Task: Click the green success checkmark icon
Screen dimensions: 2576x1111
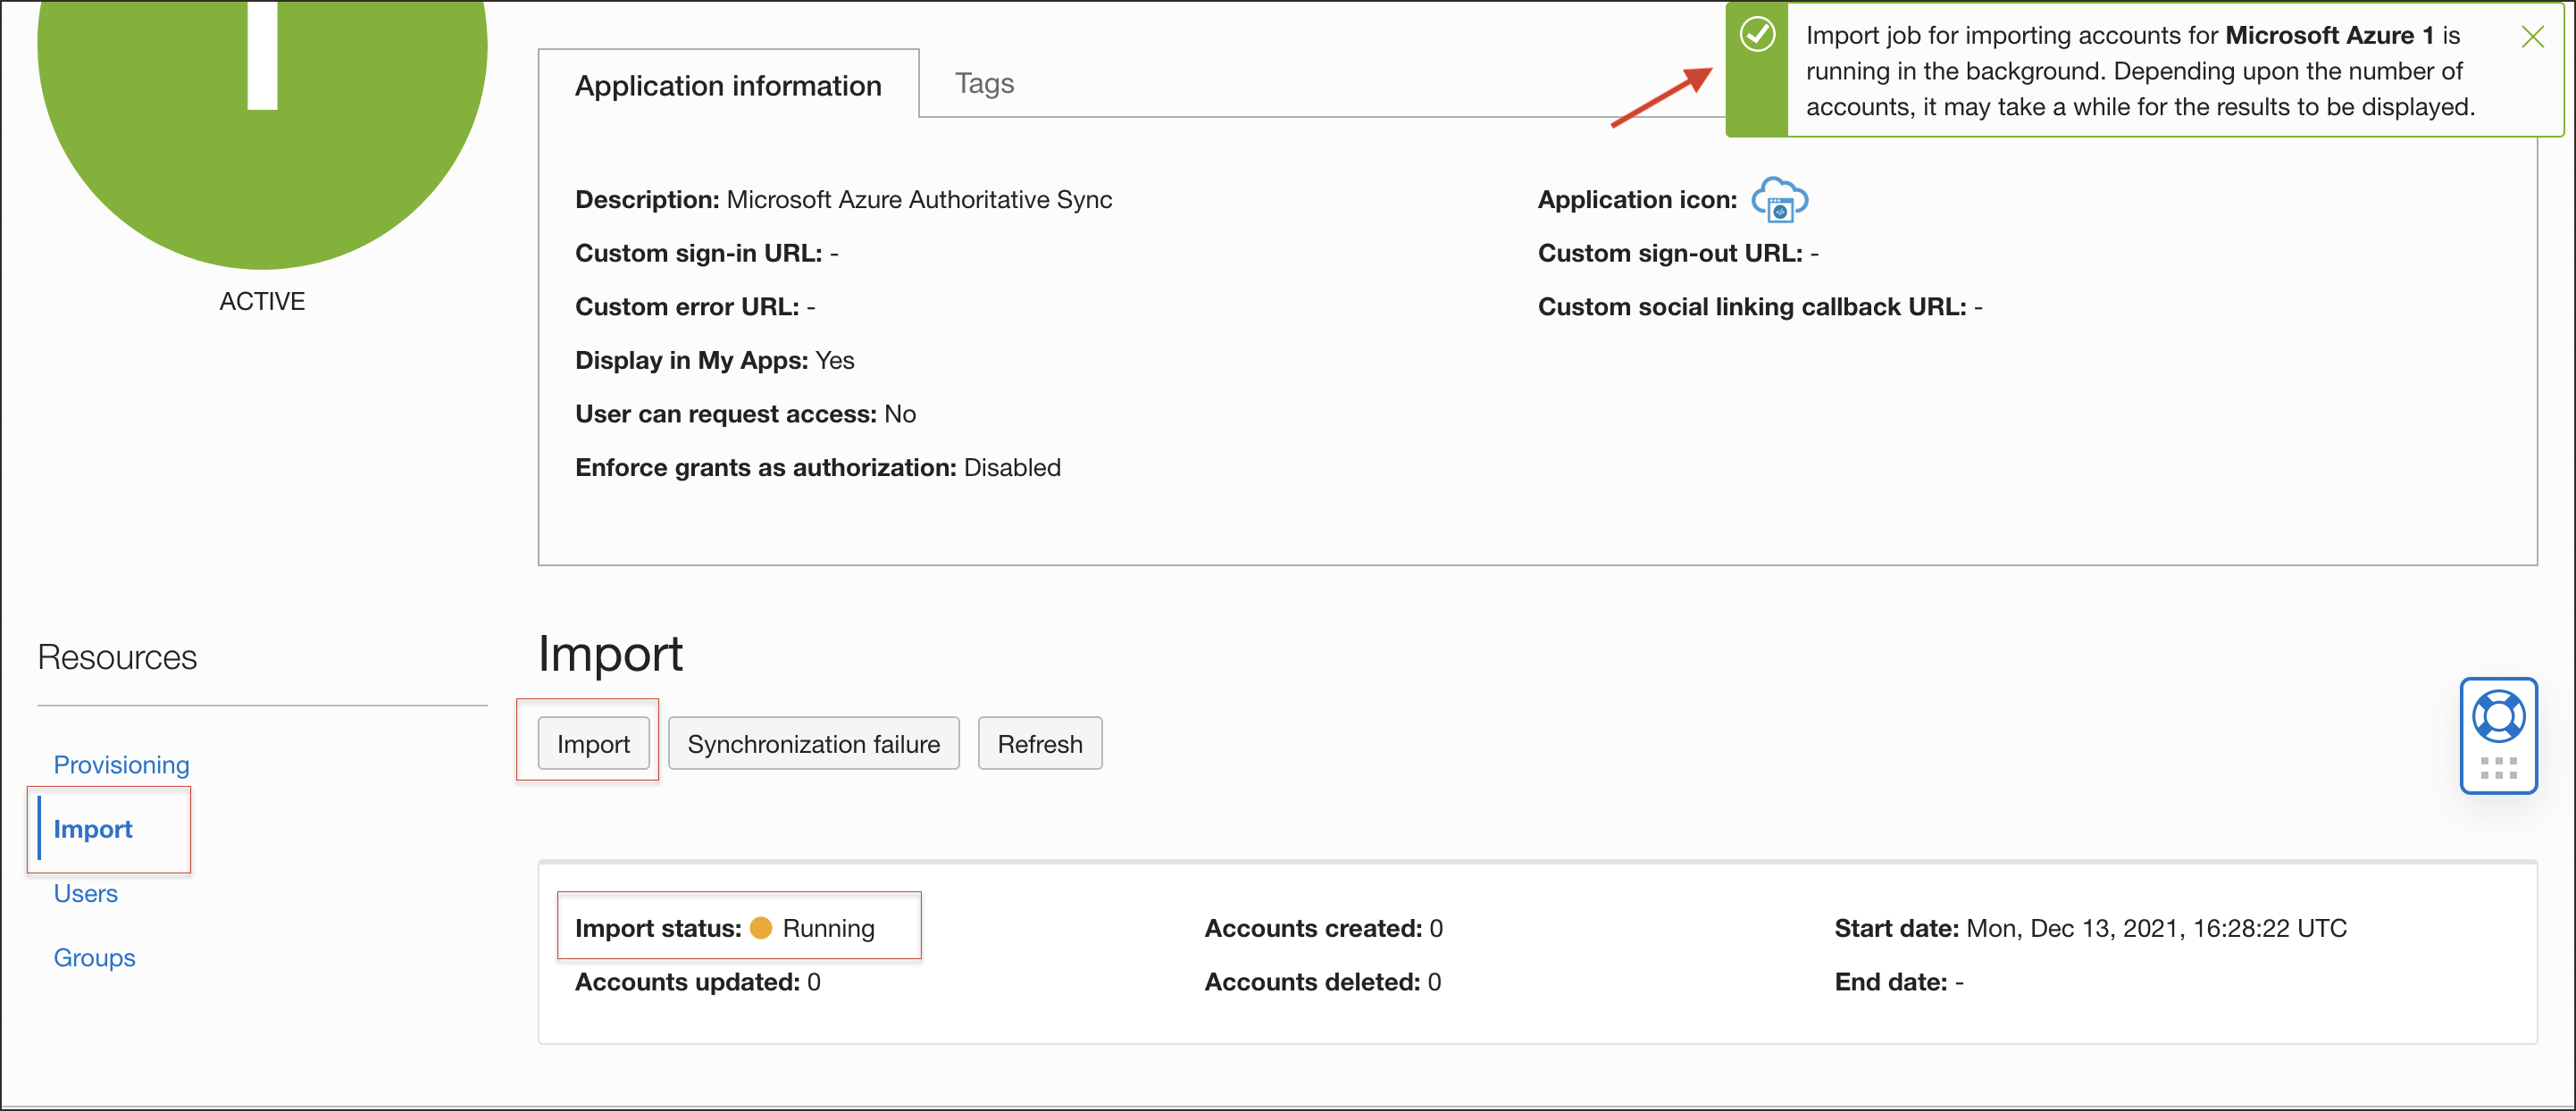Action: pyautogui.click(x=1757, y=36)
